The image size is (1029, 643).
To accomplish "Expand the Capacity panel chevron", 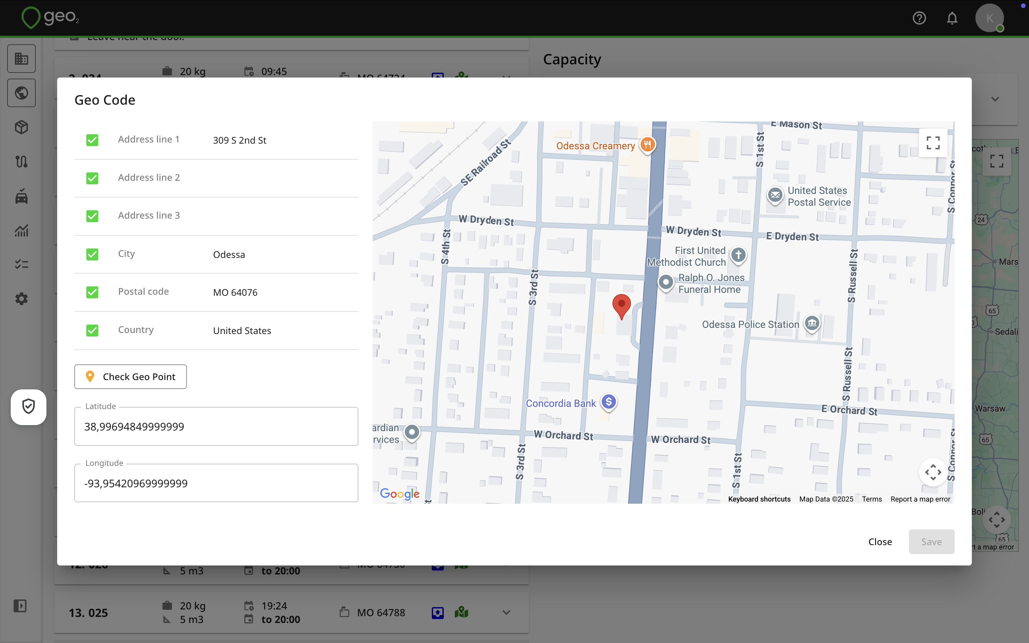I will [x=995, y=99].
